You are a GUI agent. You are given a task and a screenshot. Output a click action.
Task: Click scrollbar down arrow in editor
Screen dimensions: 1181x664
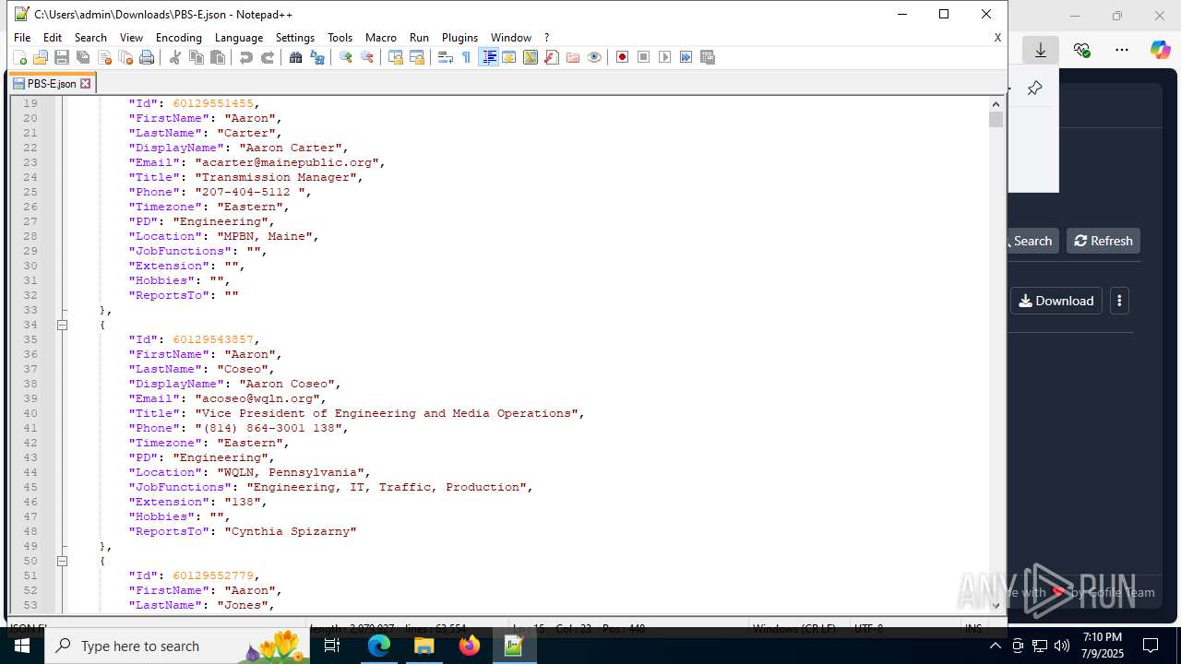(996, 606)
